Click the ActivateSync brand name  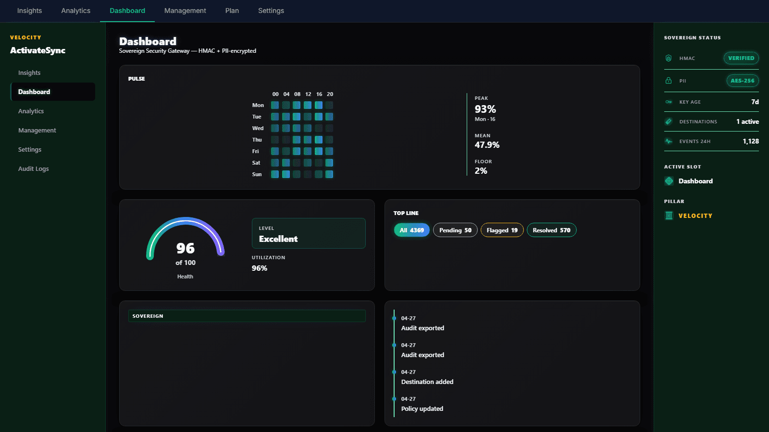pos(38,50)
